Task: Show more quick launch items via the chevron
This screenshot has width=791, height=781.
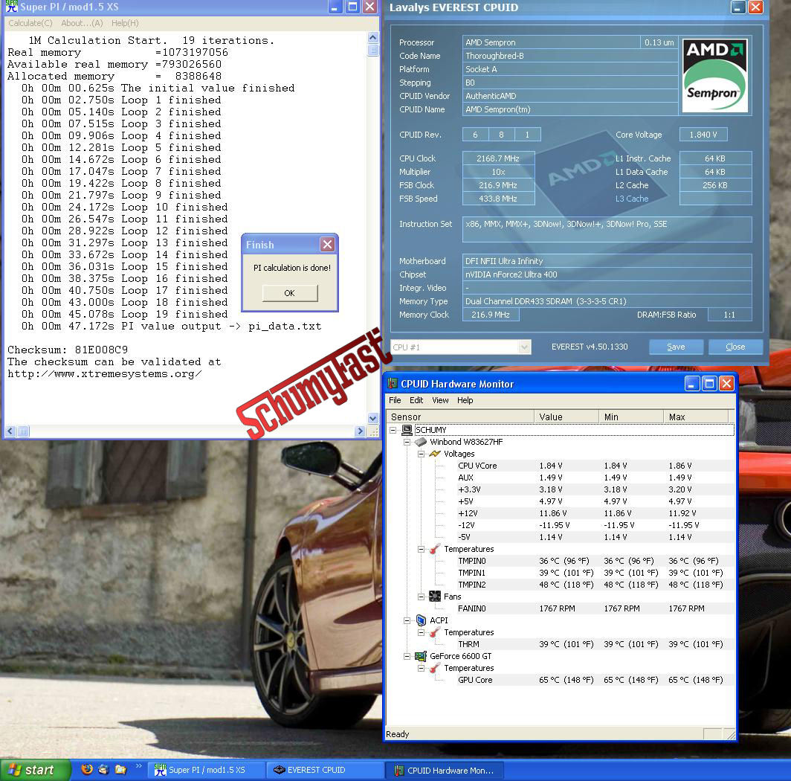Action: point(139,766)
